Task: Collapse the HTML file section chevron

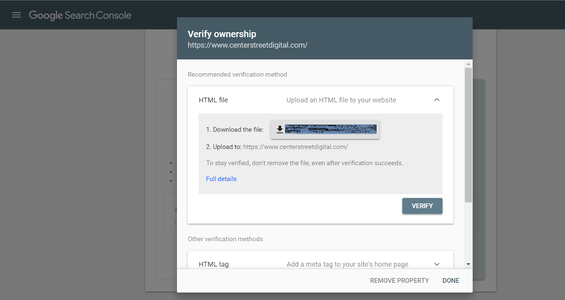Action: tap(437, 100)
